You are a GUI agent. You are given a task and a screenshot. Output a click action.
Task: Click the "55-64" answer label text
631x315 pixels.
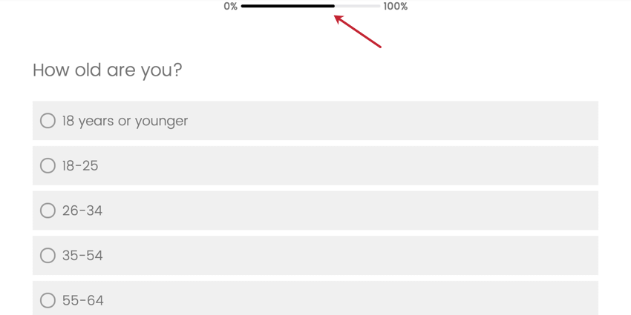coord(82,300)
